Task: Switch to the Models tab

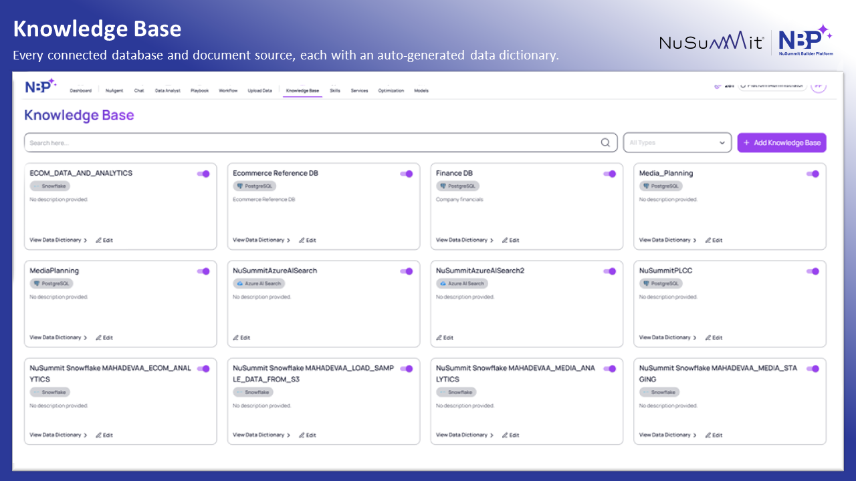Action: coord(421,90)
